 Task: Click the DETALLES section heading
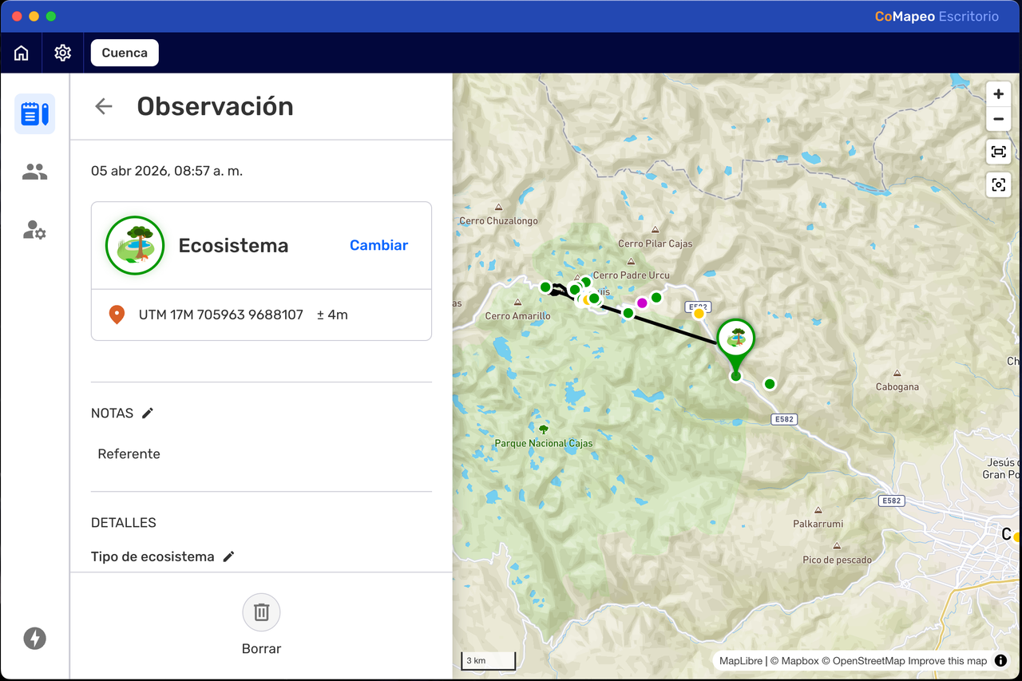pyautogui.click(x=124, y=523)
